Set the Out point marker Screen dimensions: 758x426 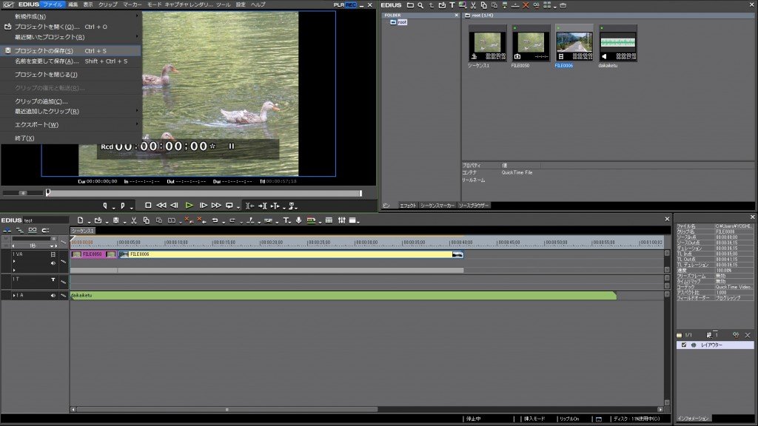123,206
